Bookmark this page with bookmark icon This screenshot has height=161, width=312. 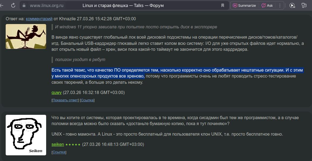pos(223,5)
